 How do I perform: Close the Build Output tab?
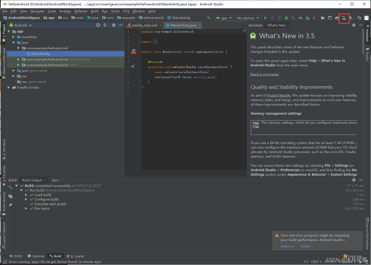pos(45,180)
